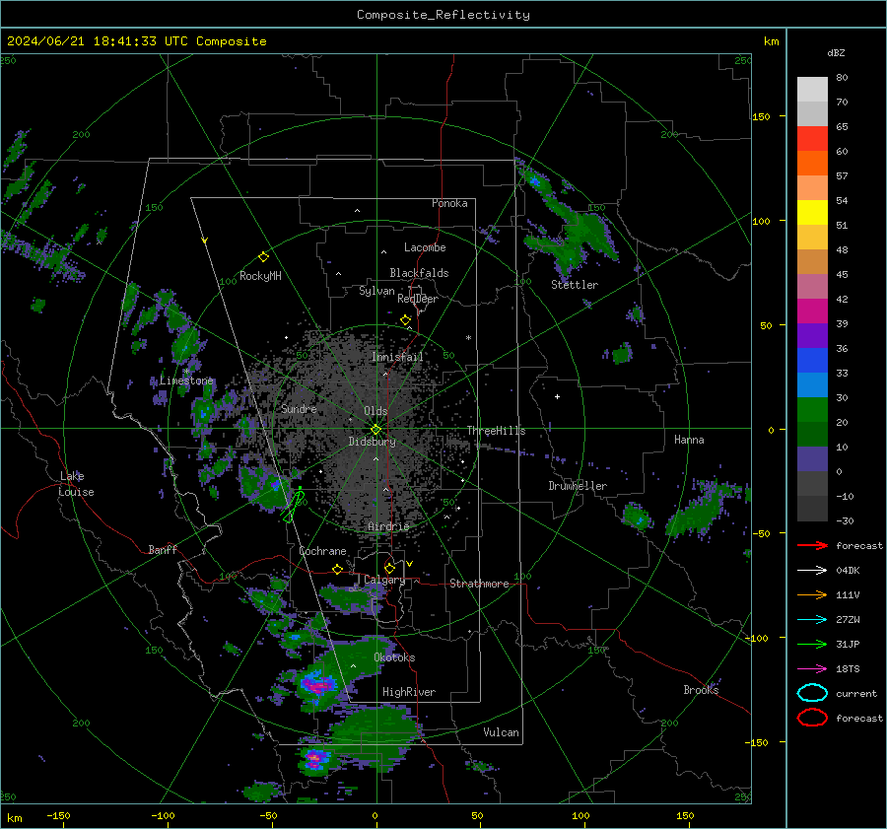Click the RedDeer city label

tap(418, 299)
